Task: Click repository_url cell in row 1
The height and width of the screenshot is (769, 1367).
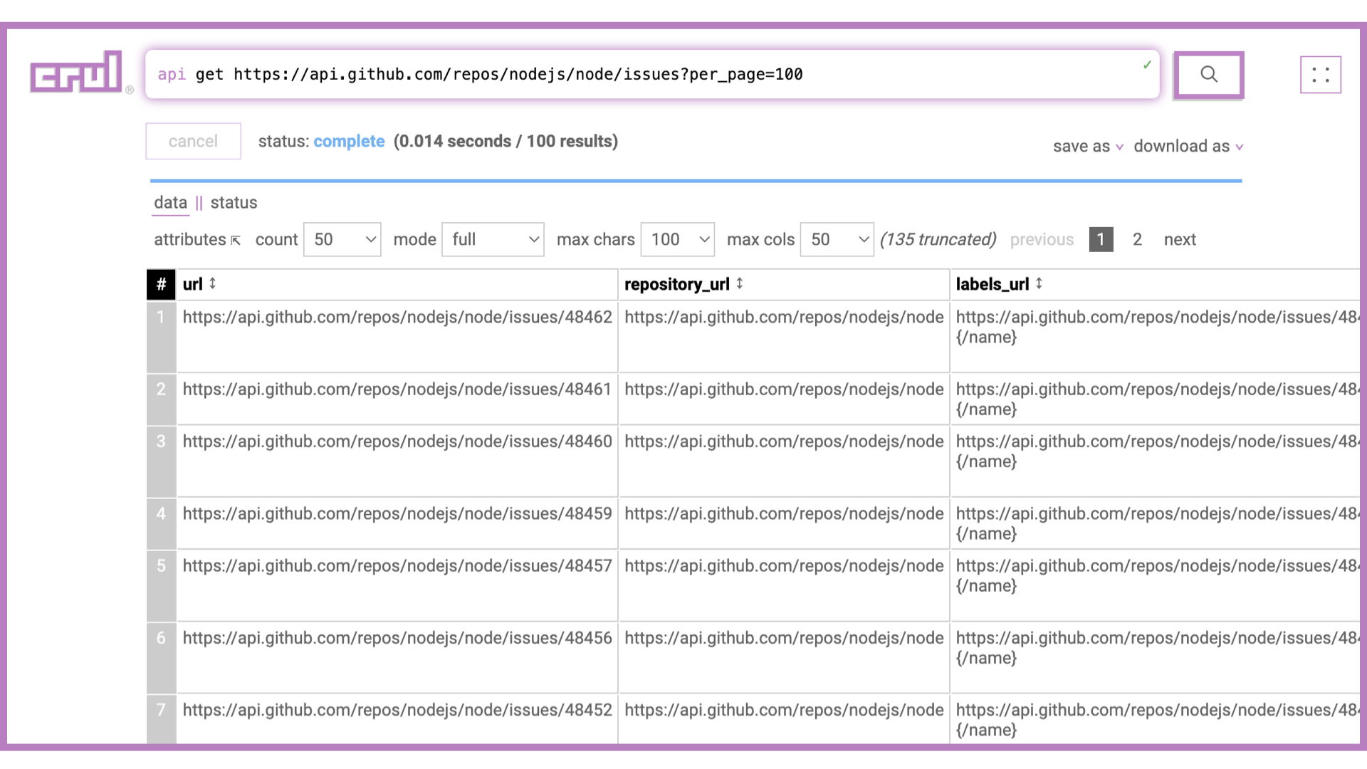Action: (784, 336)
